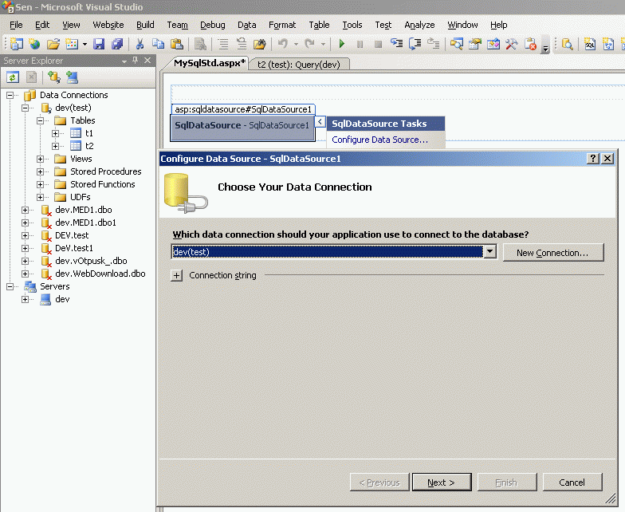625x512 pixels.
Task: Expand the Stored Functions folder
Action: (40, 184)
